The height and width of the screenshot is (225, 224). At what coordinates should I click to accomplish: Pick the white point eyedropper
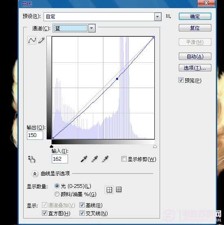coord(105,159)
